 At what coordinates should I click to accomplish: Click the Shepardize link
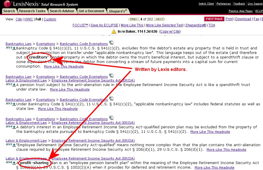[x=195, y=25]
